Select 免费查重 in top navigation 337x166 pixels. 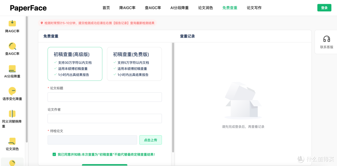[230, 8]
